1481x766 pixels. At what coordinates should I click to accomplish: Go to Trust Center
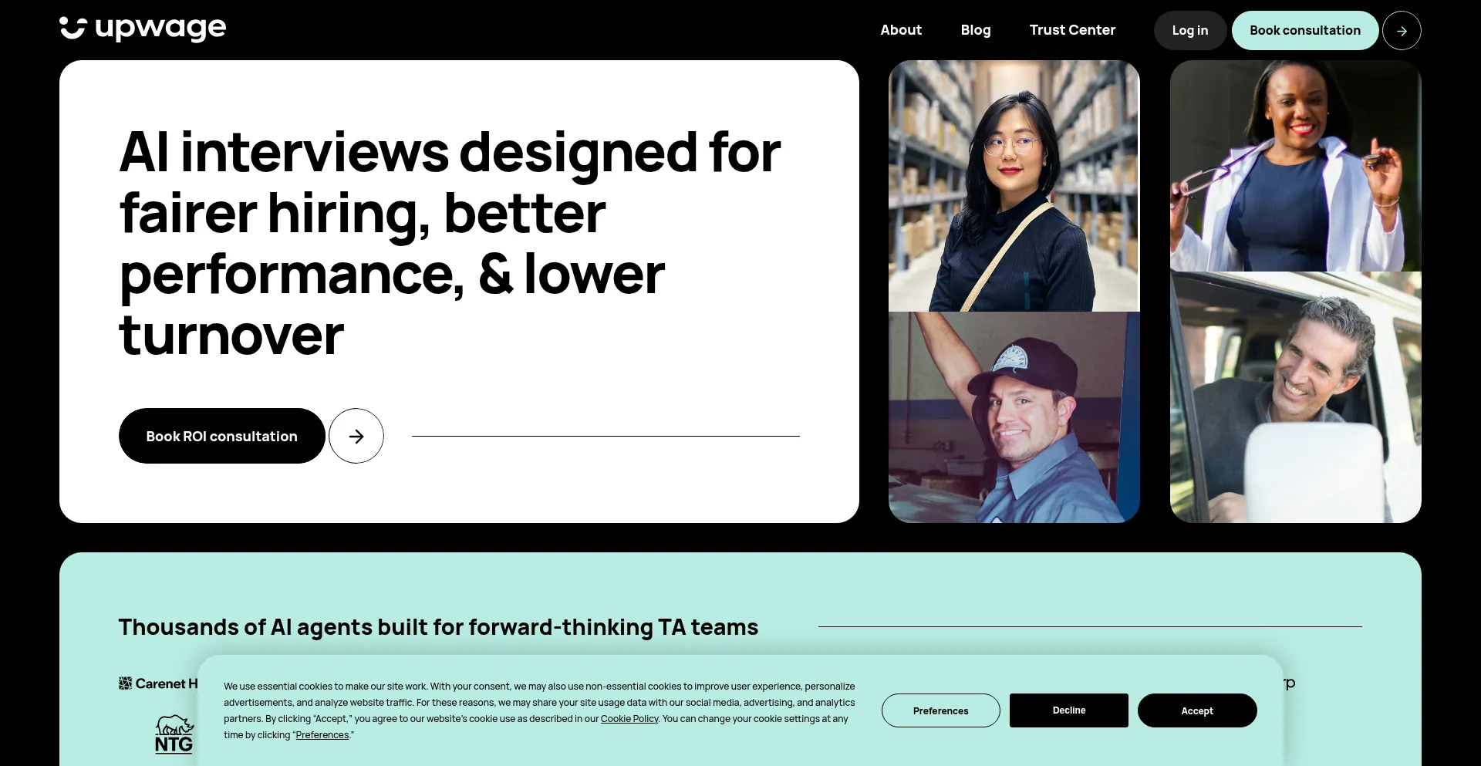pos(1072,30)
